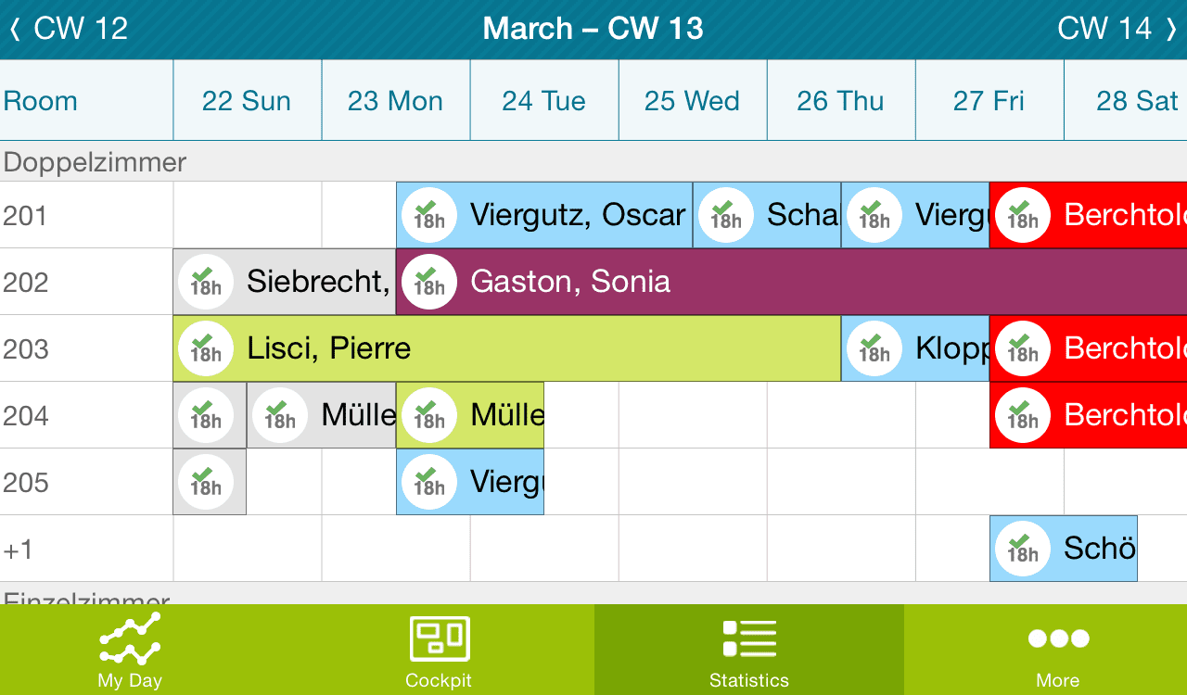Open the More dots icon
Viewport: 1187px width, 695px height.
coord(1058,639)
